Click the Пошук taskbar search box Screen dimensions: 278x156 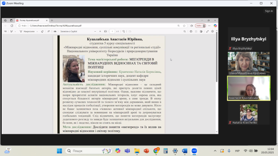pyautogui.click(x=89, y=151)
